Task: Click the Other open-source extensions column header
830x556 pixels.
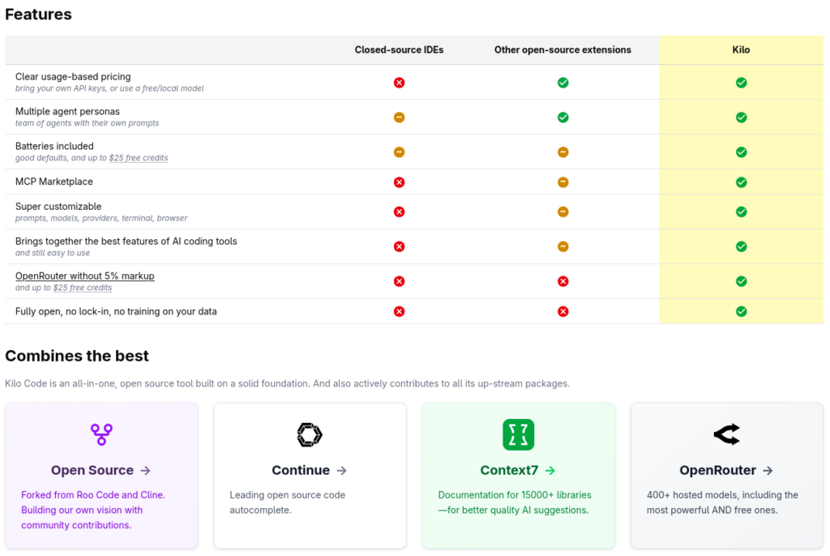Action: point(563,49)
